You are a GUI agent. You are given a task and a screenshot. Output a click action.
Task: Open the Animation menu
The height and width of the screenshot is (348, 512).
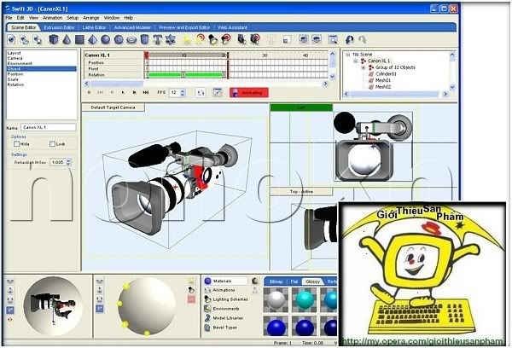point(52,18)
